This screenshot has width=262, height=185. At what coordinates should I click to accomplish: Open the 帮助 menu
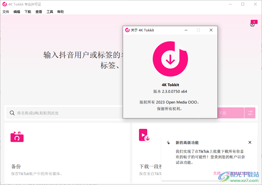click(x=61, y=12)
